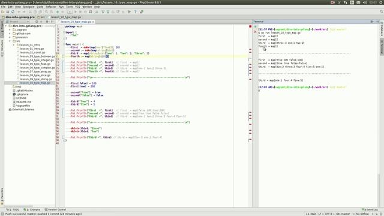Click the dive-into-golang.pro breadcrumb
The width and height of the screenshot is (384, 216).
tap(19, 17)
